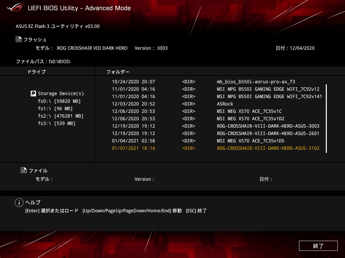Click the Help info icon

coord(19,203)
